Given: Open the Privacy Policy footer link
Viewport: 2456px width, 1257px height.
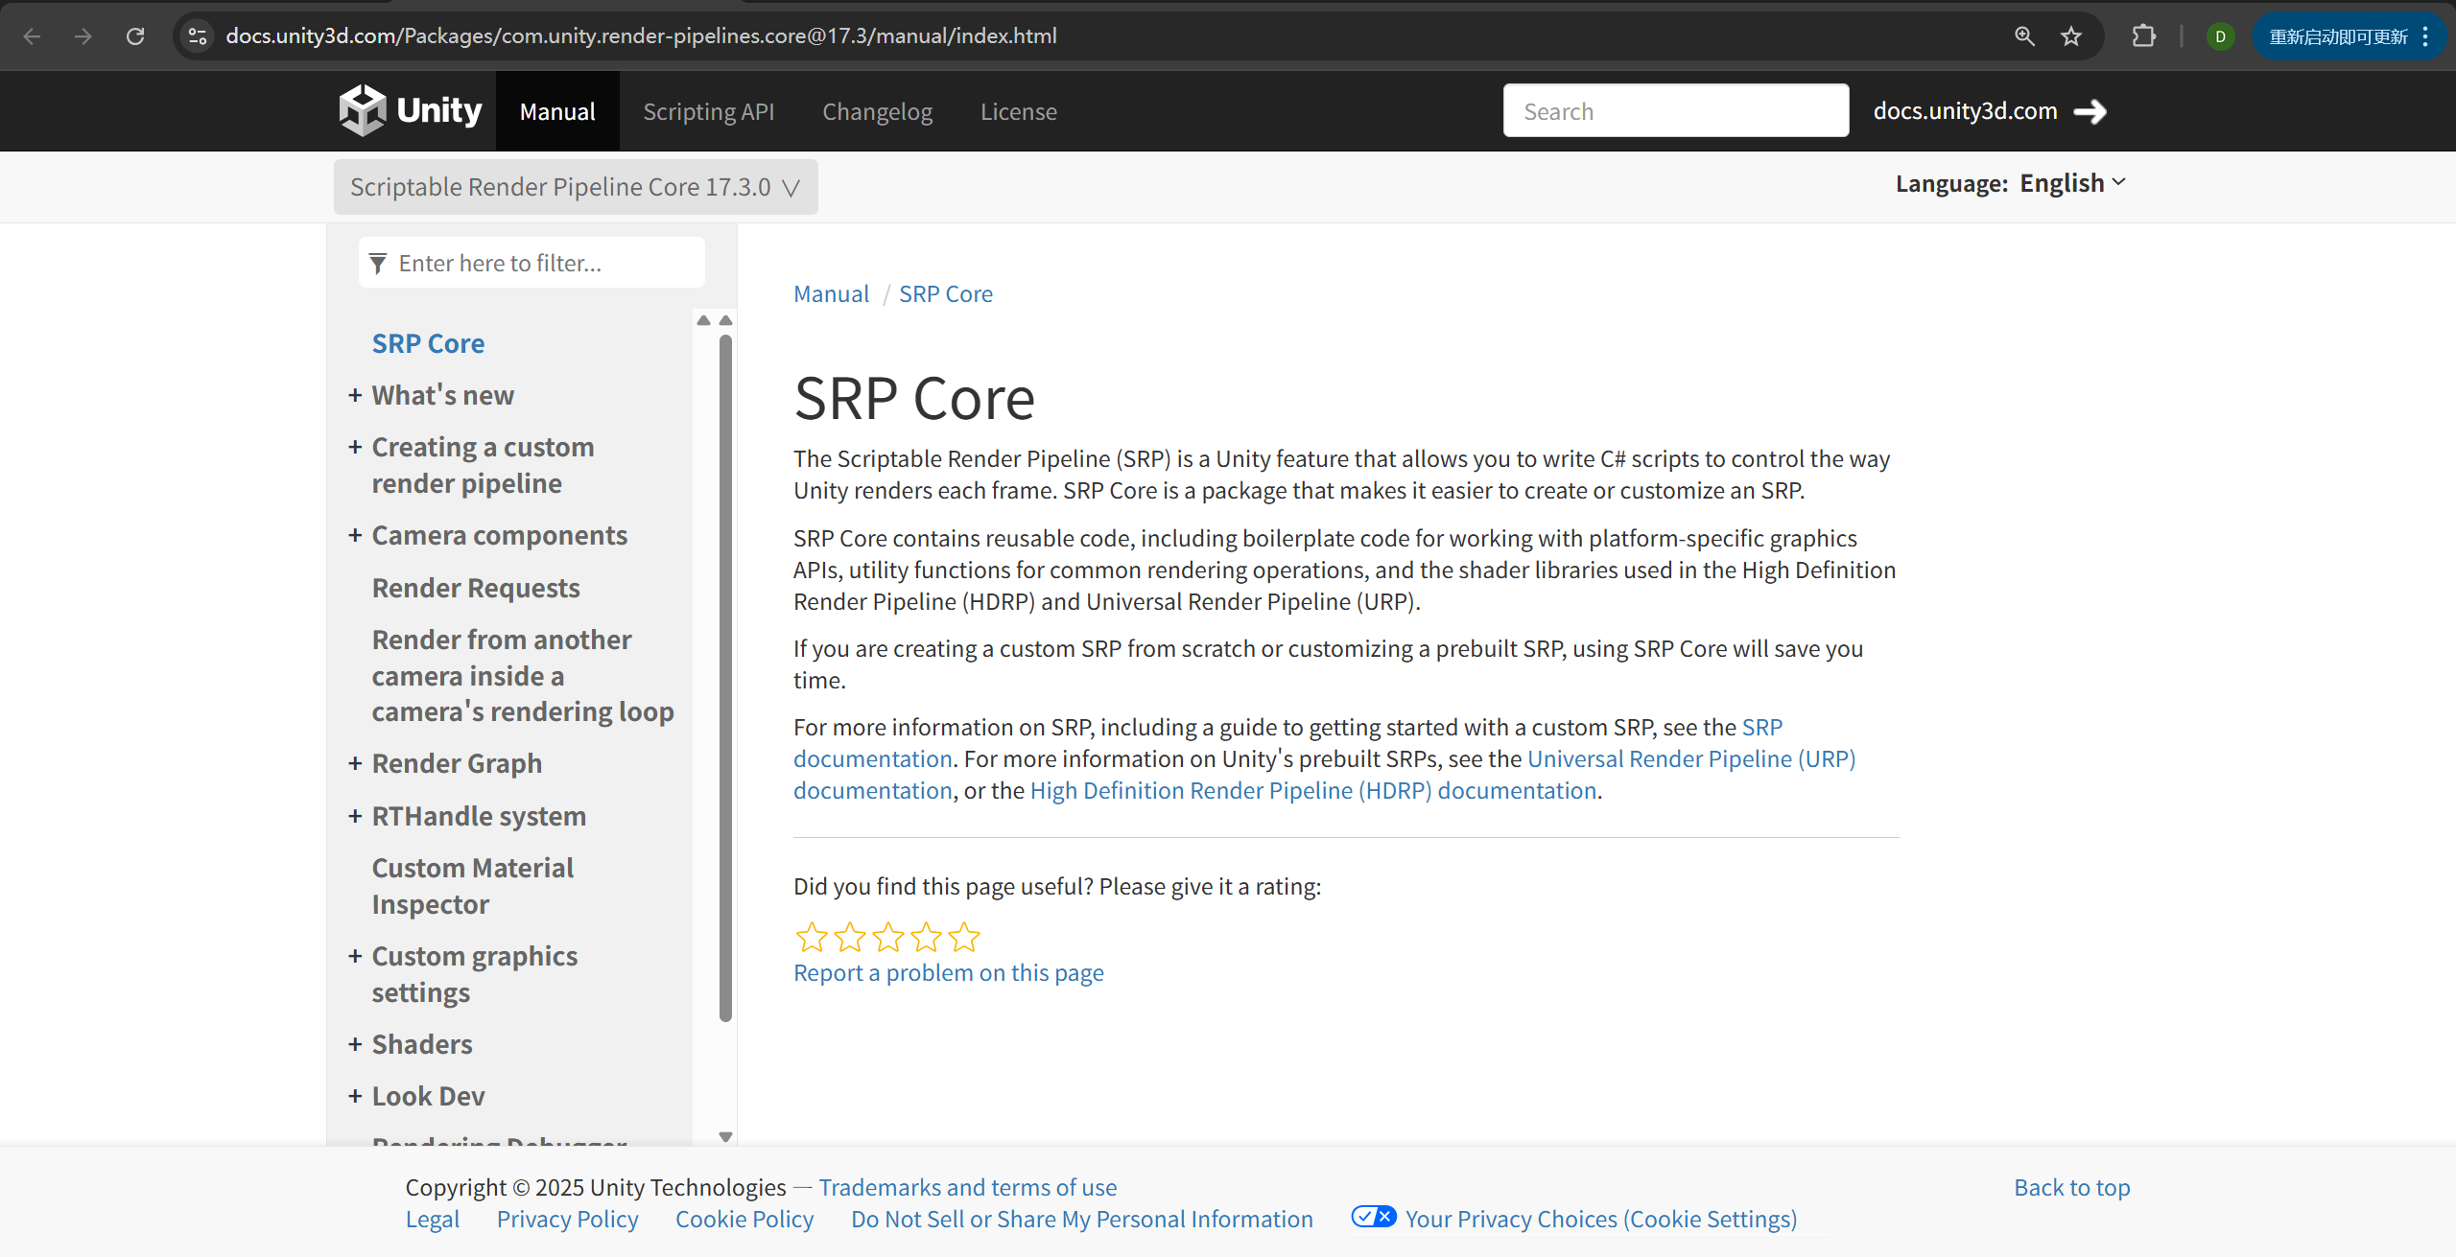Looking at the screenshot, I should coord(567,1219).
